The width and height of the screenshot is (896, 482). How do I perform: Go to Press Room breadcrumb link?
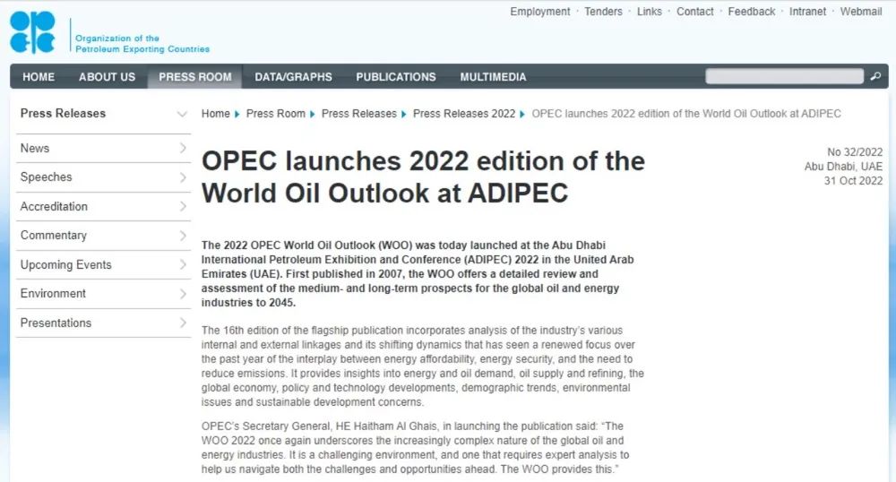pos(275,114)
